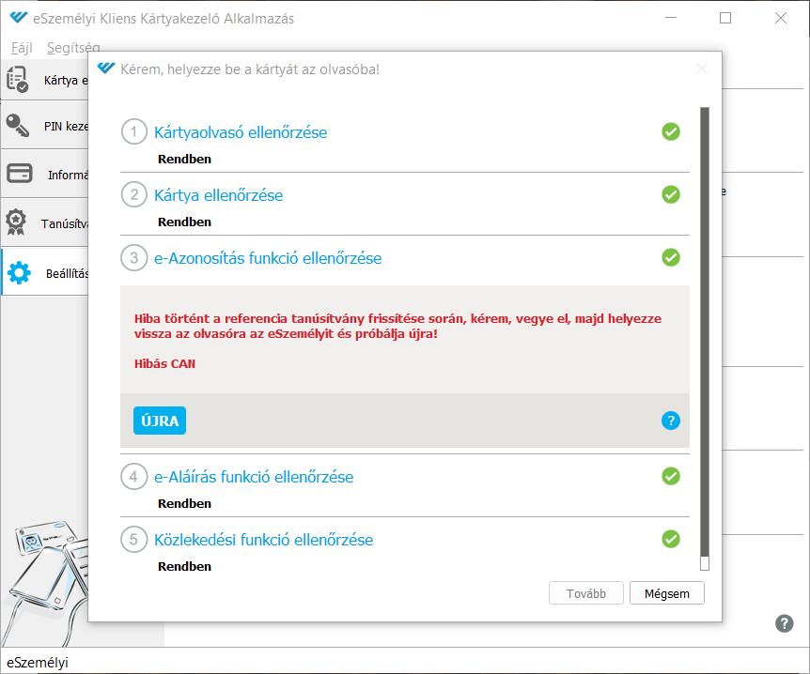
Task: Click the red certificate refresh error message
Action: [397, 326]
